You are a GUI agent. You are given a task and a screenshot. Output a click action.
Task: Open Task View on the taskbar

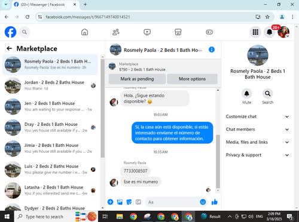click(105, 217)
